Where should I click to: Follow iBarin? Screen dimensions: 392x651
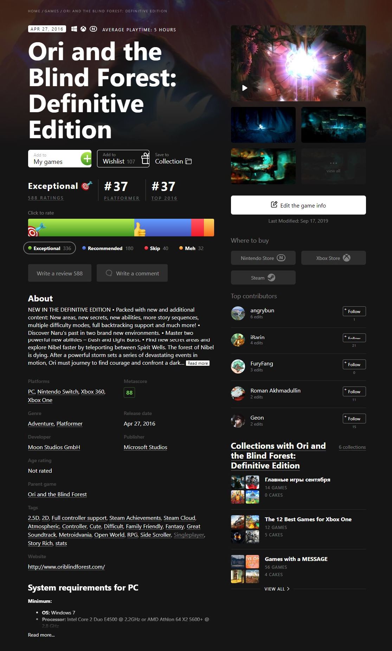coord(354,338)
